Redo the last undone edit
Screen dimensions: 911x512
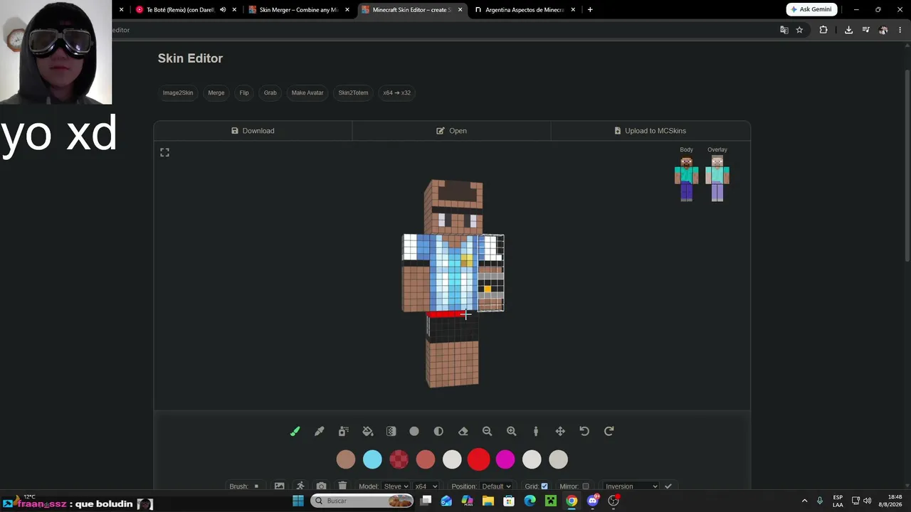coord(609,431)
